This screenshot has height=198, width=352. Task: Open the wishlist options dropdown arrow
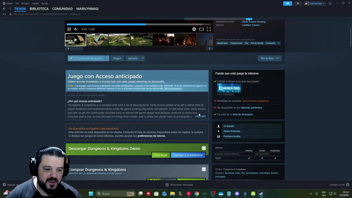[x=107, y=58]
